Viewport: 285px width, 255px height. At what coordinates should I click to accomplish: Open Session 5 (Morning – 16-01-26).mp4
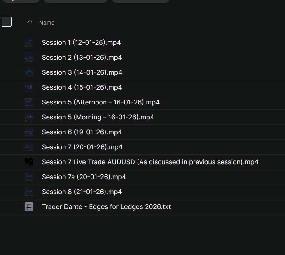(98, 117)
